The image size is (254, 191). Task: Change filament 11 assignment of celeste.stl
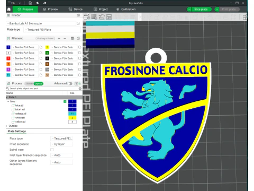coord(72,114)
